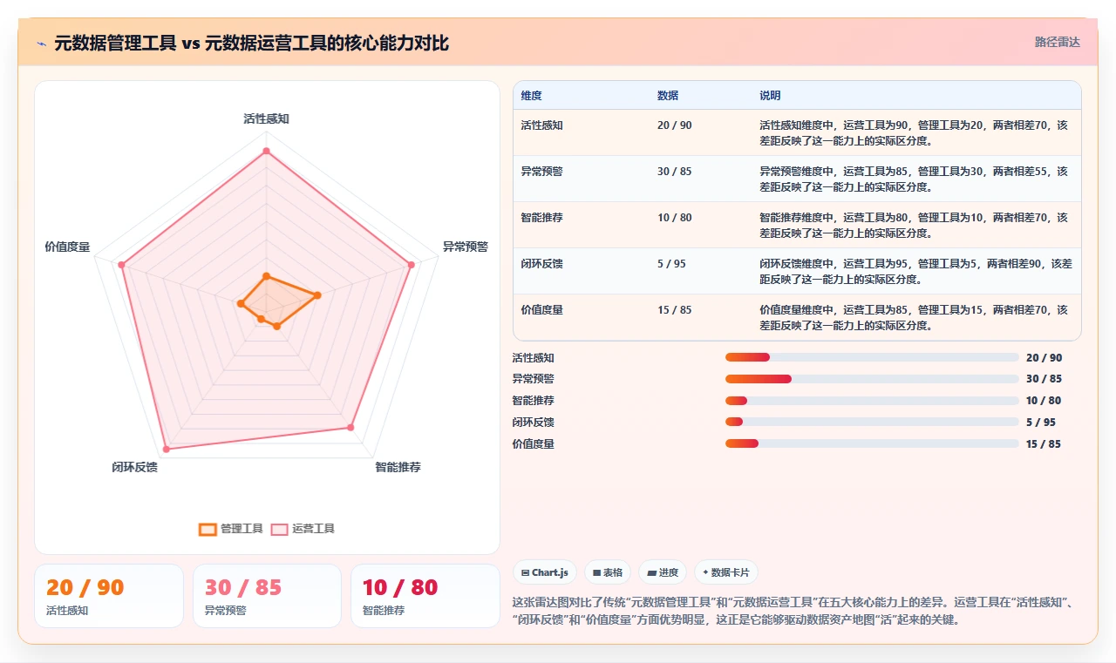Open the 10 / 80 智能推荐 data card

(425, 596)
